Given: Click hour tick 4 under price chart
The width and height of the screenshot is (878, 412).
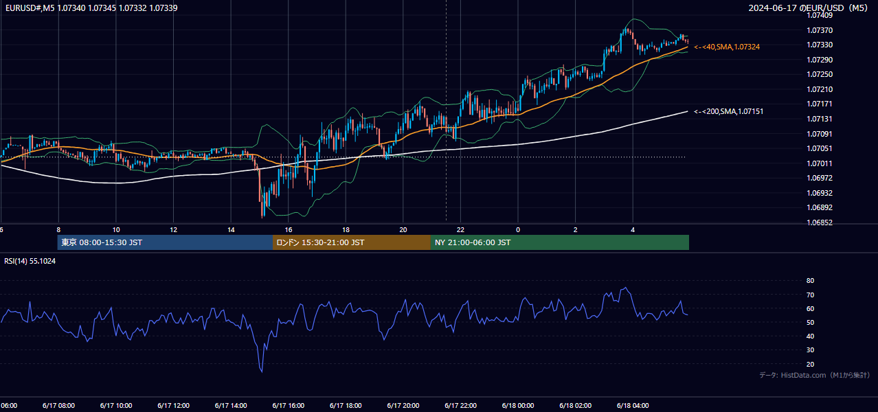Looking at the screenshot, I should pos(633,230).
